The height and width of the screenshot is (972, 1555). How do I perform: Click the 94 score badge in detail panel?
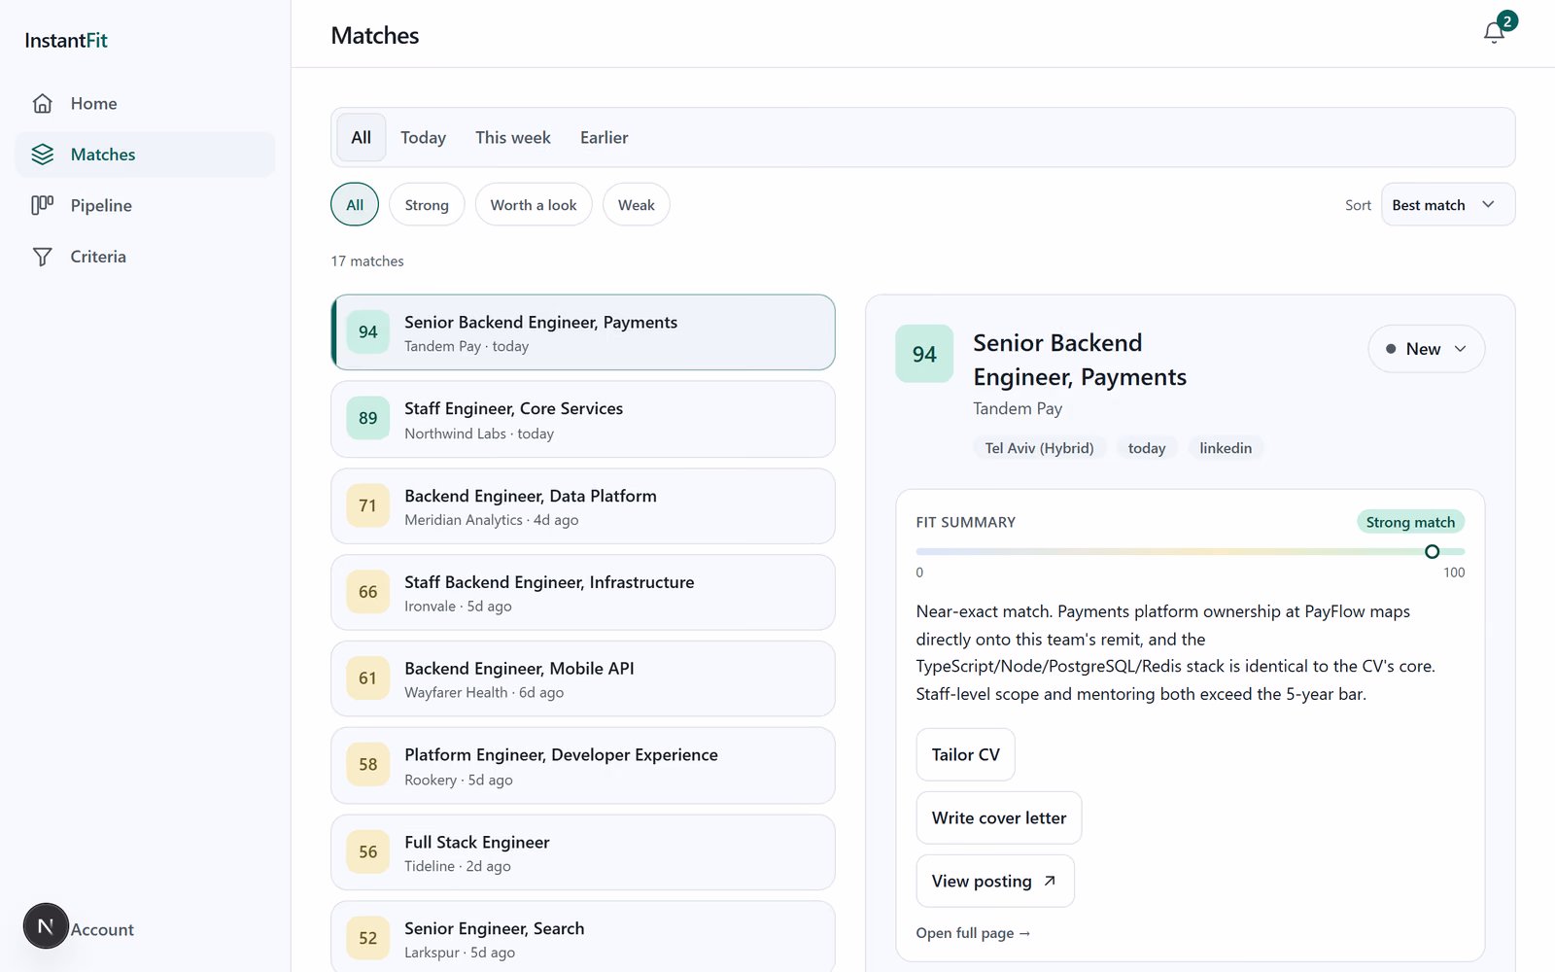click(924, 354)
